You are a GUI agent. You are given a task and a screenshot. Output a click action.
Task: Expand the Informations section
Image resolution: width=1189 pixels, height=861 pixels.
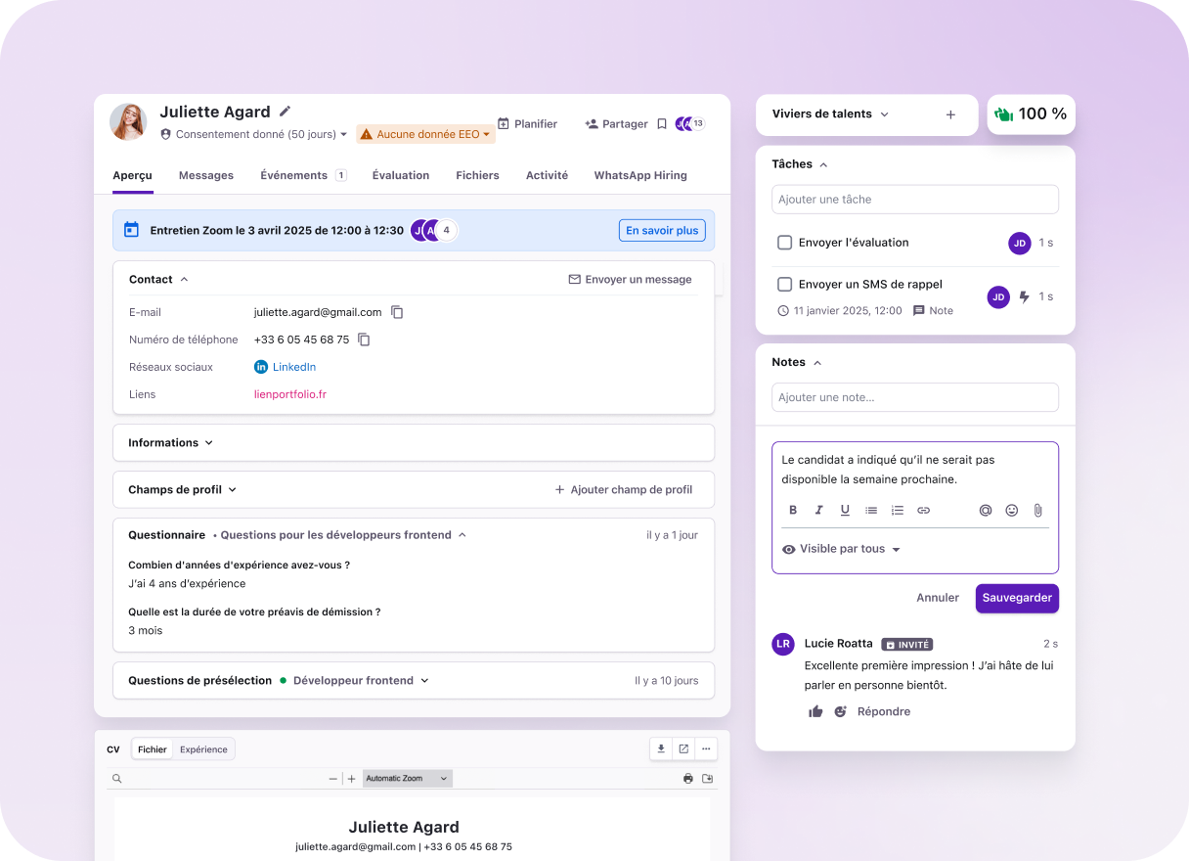(x=170, y=442)
